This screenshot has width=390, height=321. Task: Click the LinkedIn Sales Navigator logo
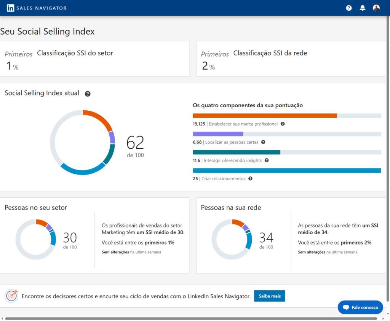click(x=37, y=8)
